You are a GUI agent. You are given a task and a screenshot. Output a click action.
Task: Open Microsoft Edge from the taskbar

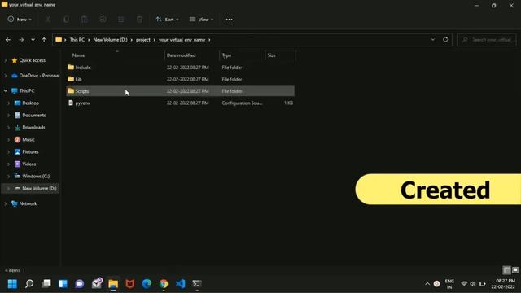[x=147, y=284]
